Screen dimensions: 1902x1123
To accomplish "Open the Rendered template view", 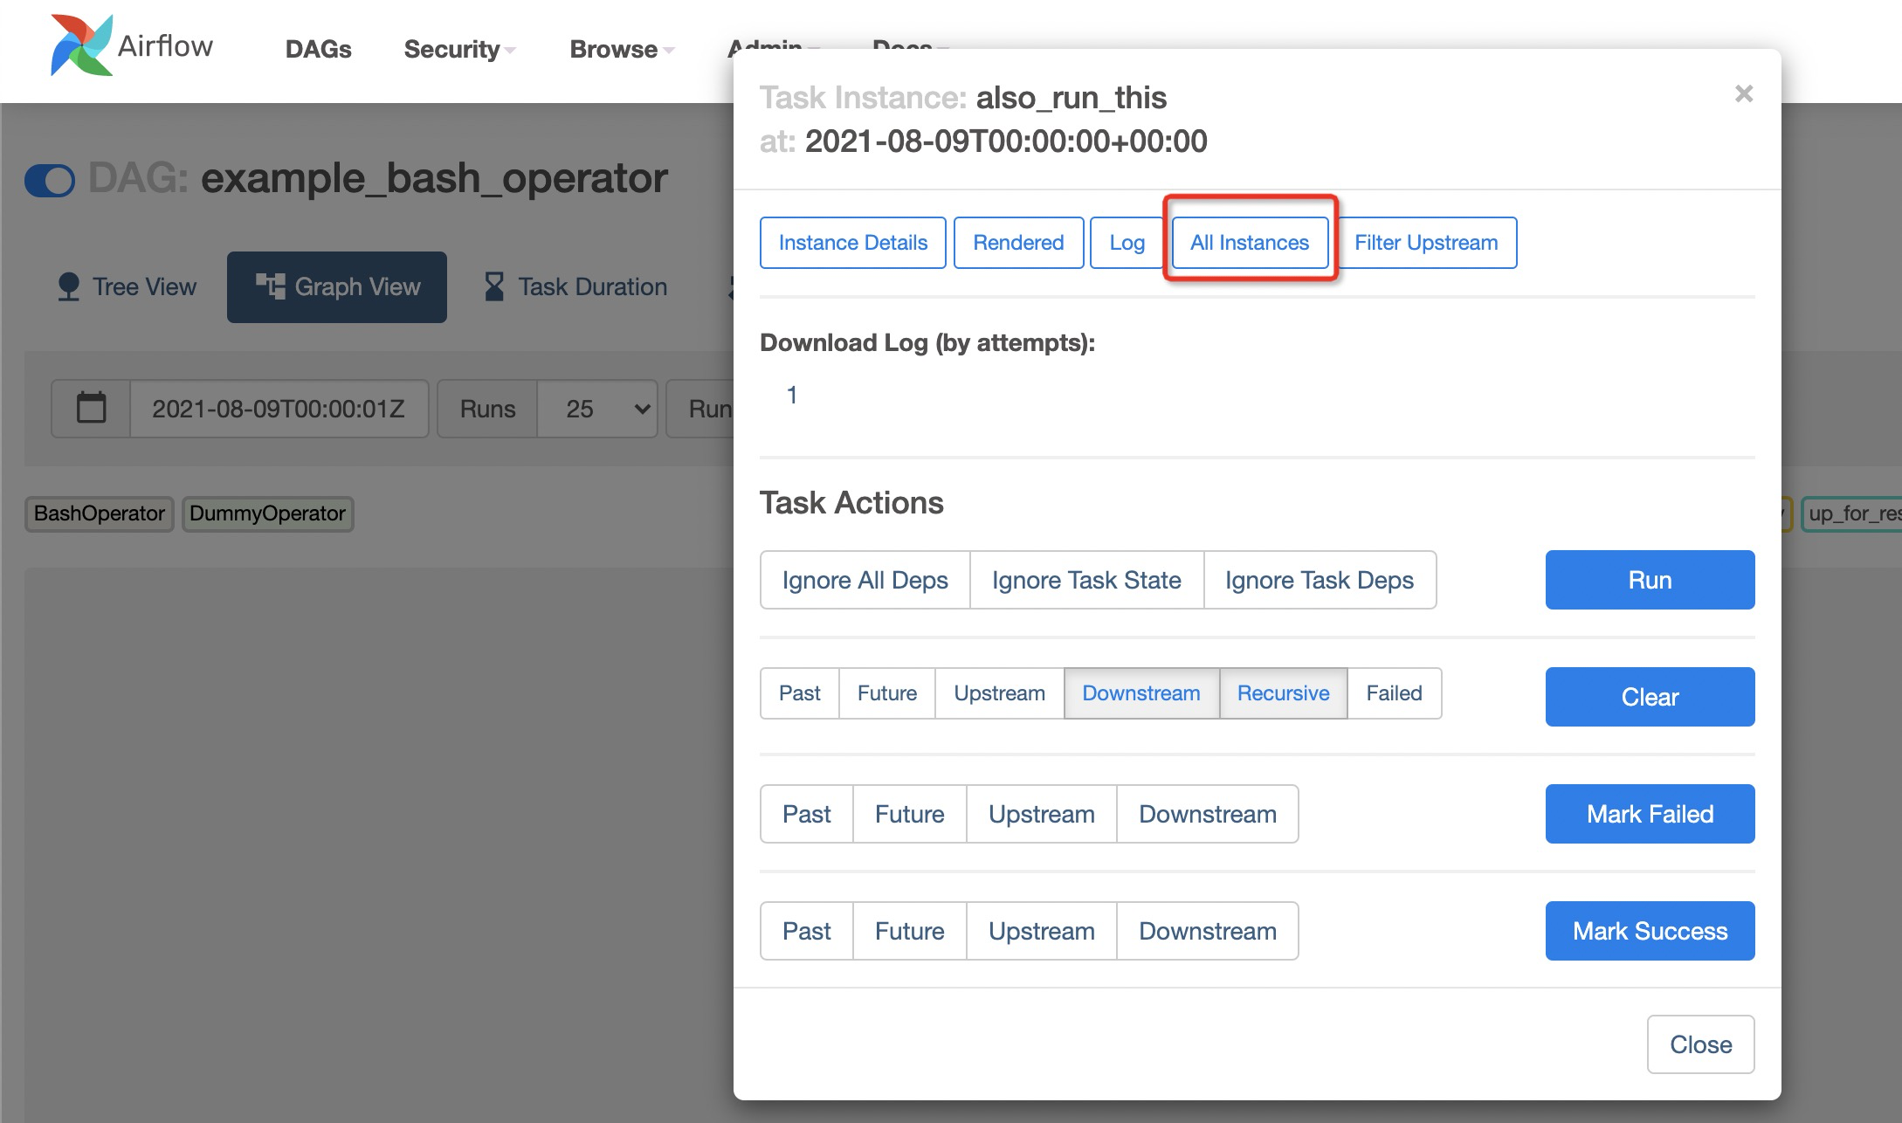I will pos(1018,243).
